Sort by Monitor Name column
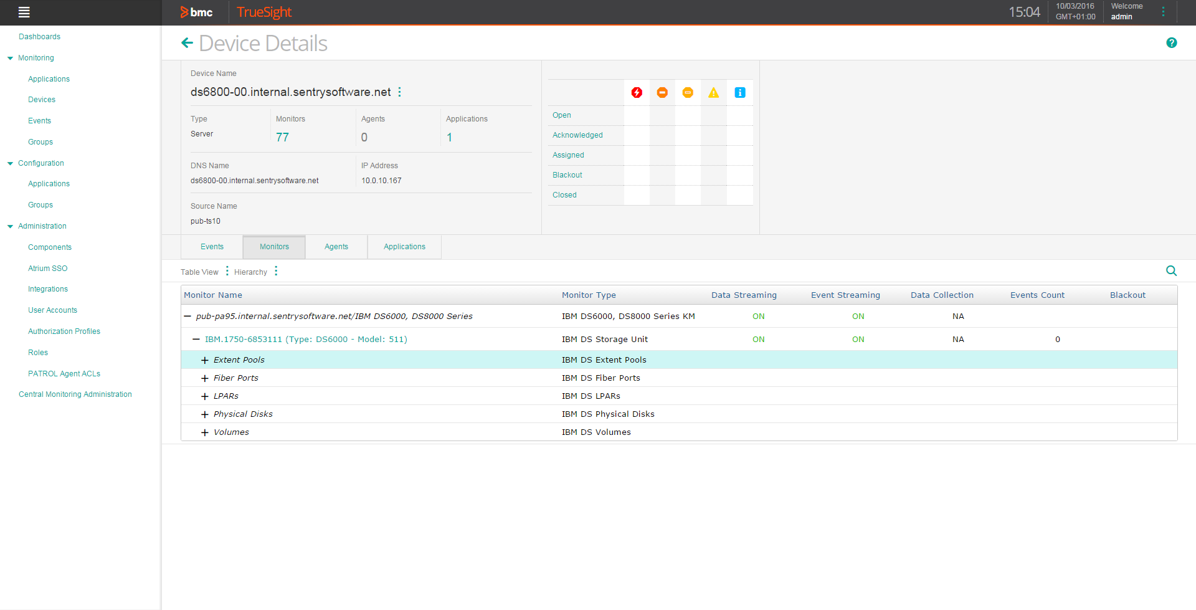This screenshot has height=610, width=1196. pos(213,295)
